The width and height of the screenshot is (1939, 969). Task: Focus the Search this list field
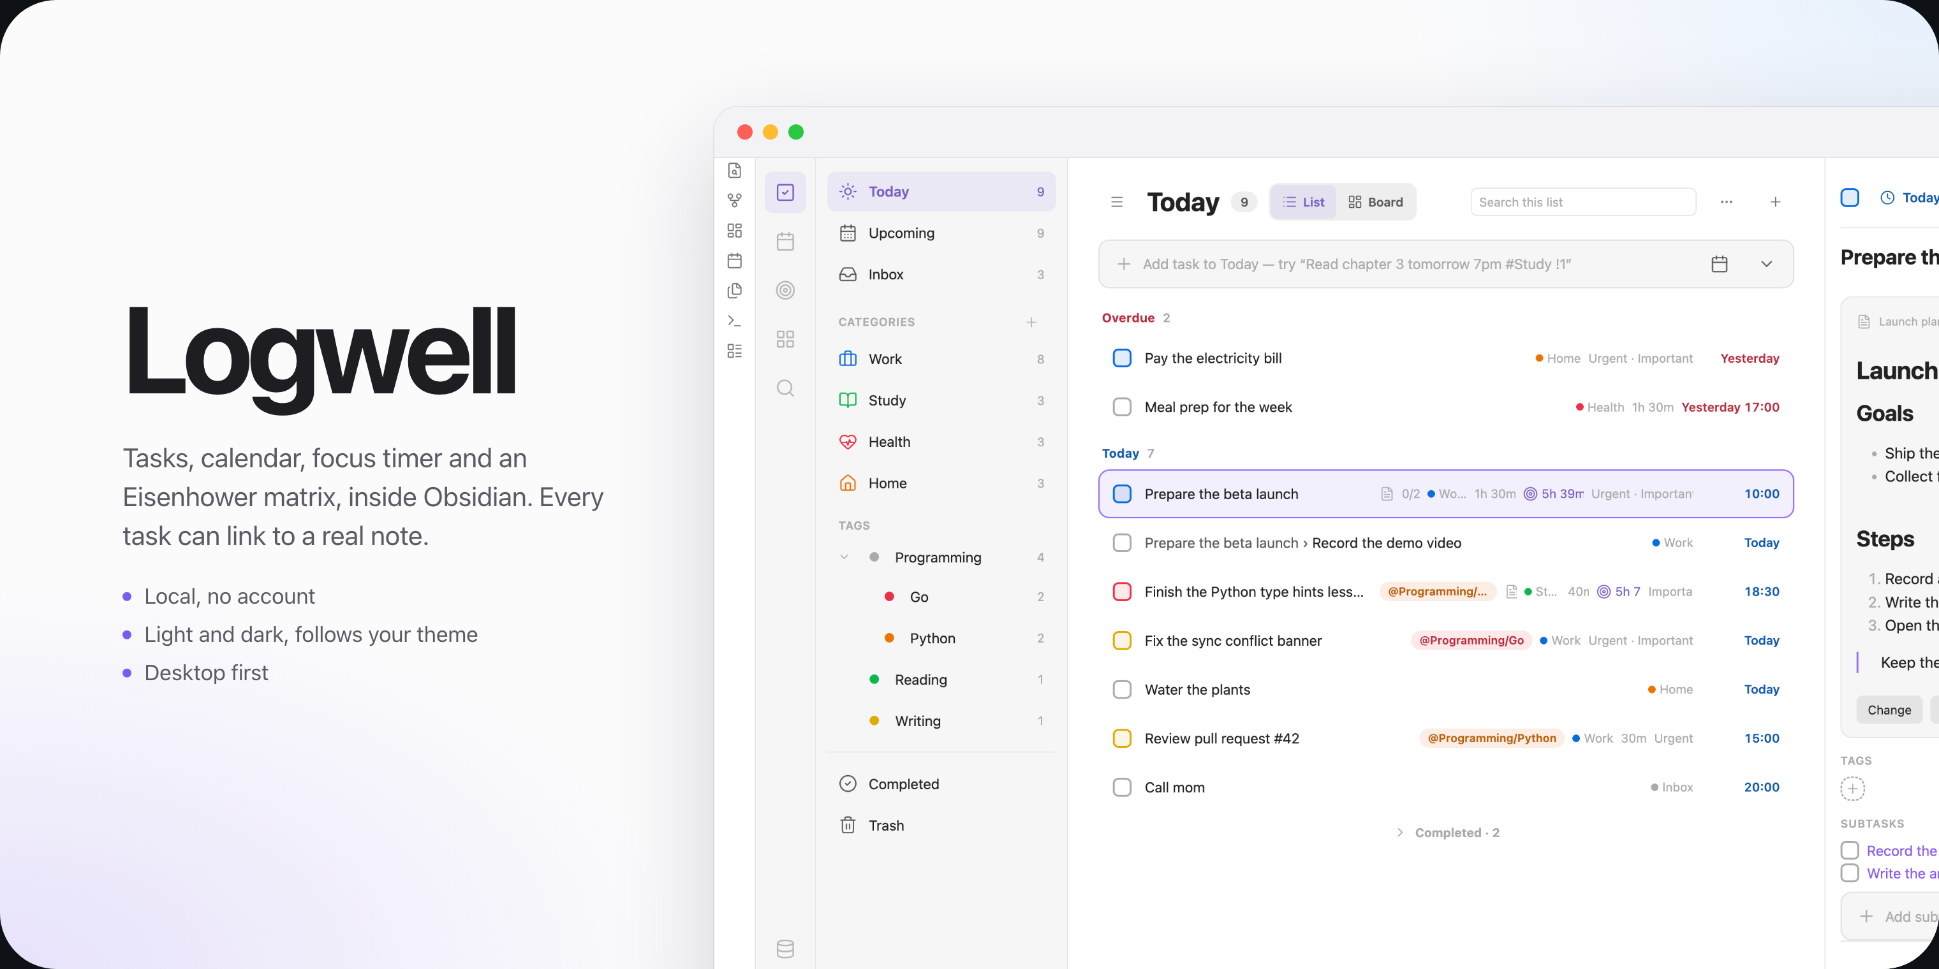1583,201
